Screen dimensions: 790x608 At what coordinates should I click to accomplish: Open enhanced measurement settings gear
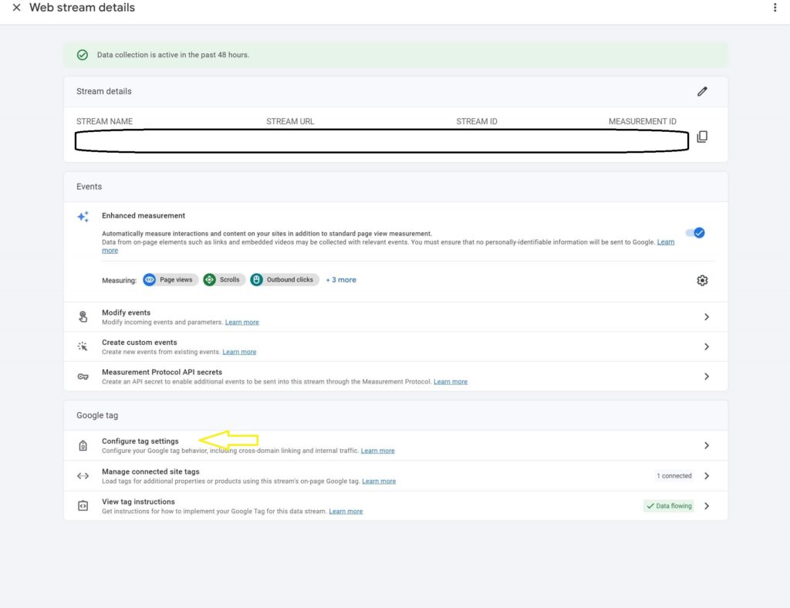(x=702, y=280)
